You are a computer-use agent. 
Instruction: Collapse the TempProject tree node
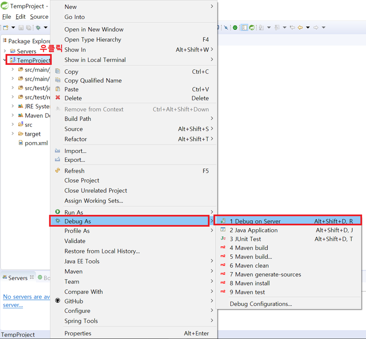[x=5, y=60]
